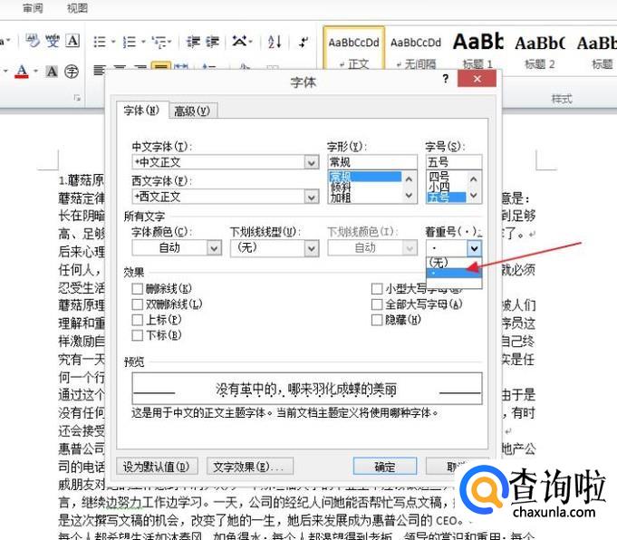Select 四号 in the font size list
Screen dimensions: 617x540
(x=447, y=177)
